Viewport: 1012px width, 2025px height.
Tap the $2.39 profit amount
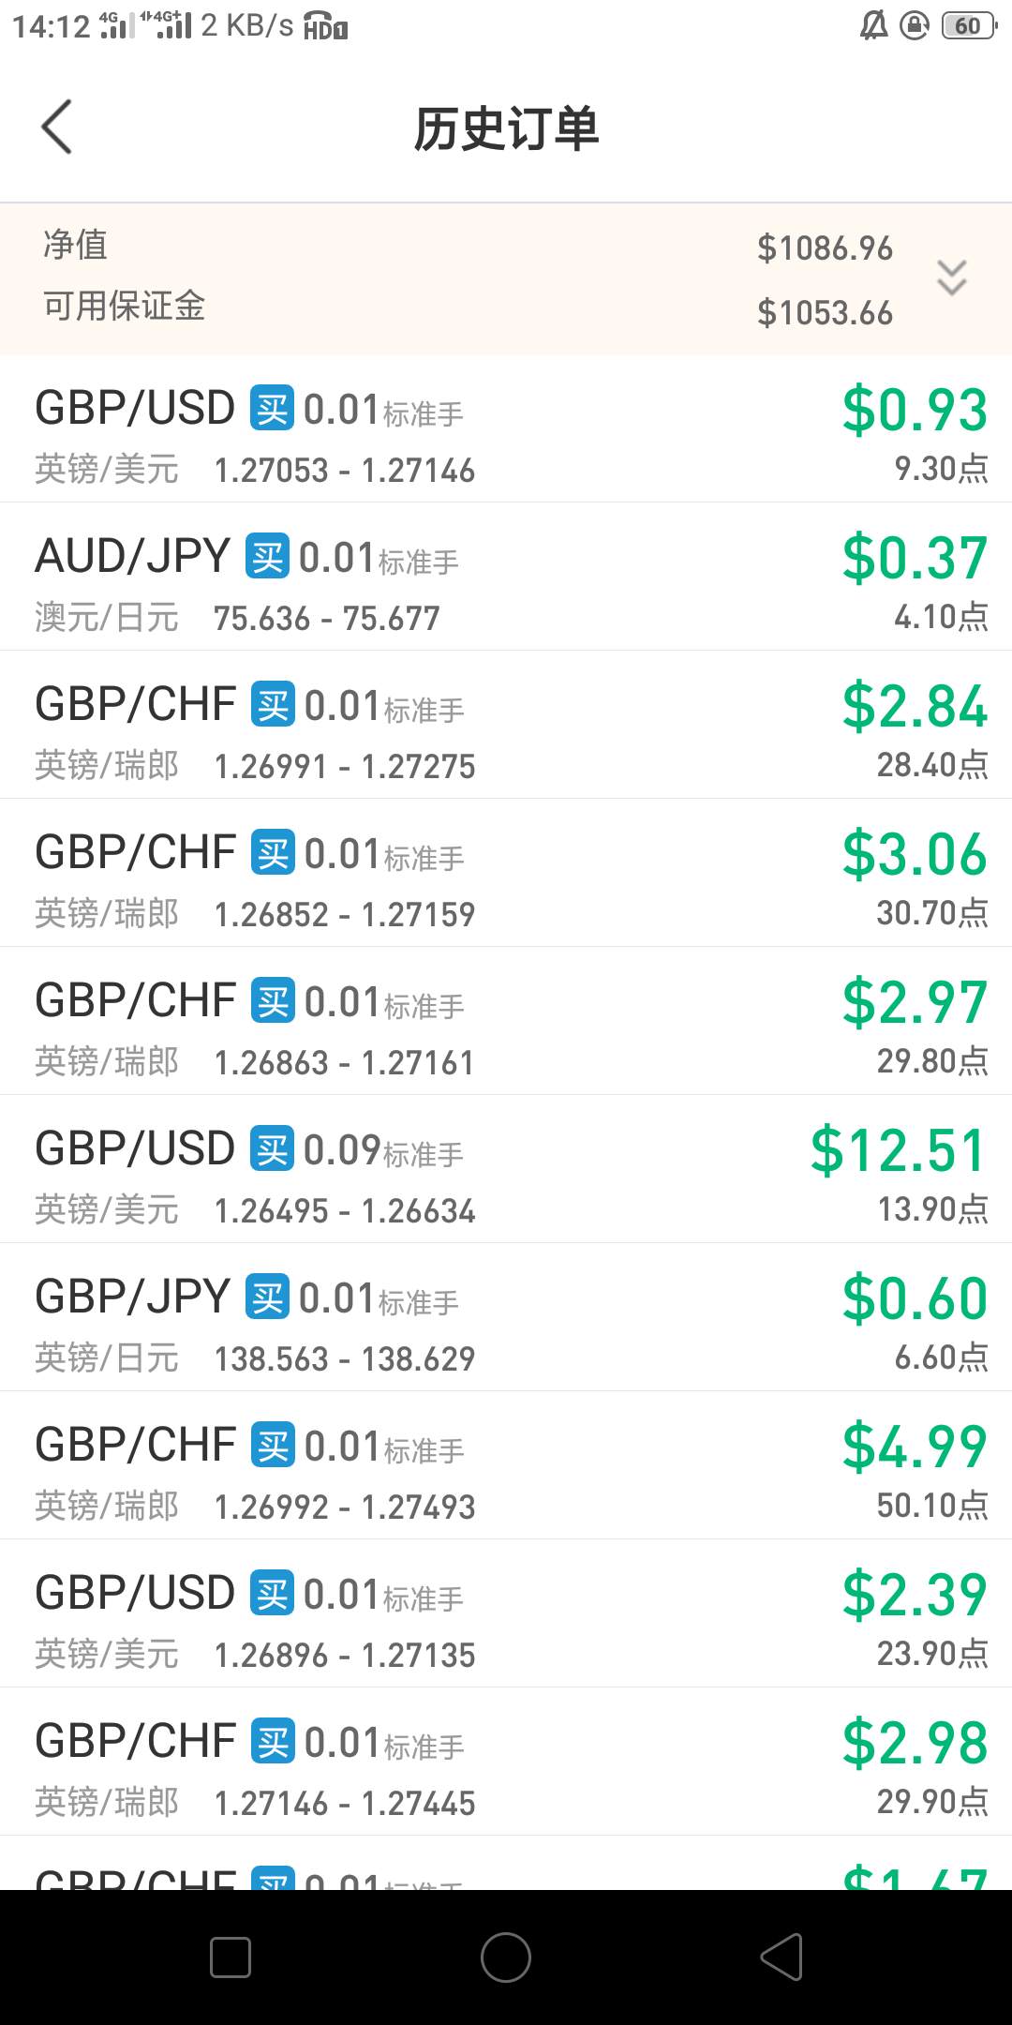915,1594
